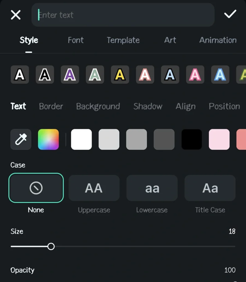Apply the sage green A style preset
The height and width of the screenshot is (282, 246).
pyautogui.click(x=95, y=74)
